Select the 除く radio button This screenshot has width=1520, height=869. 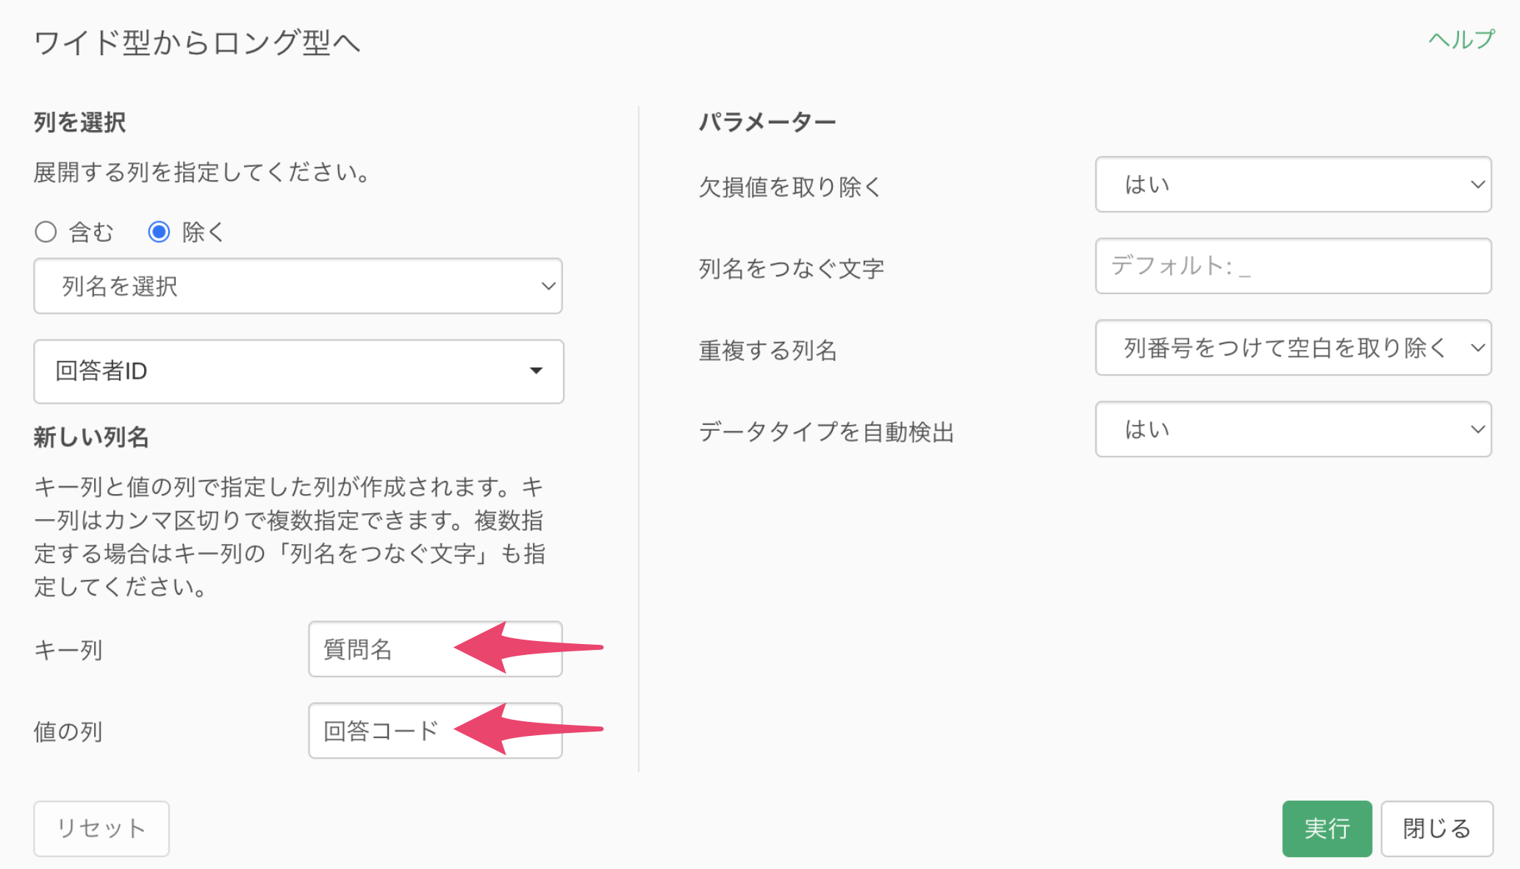(159, 232)
